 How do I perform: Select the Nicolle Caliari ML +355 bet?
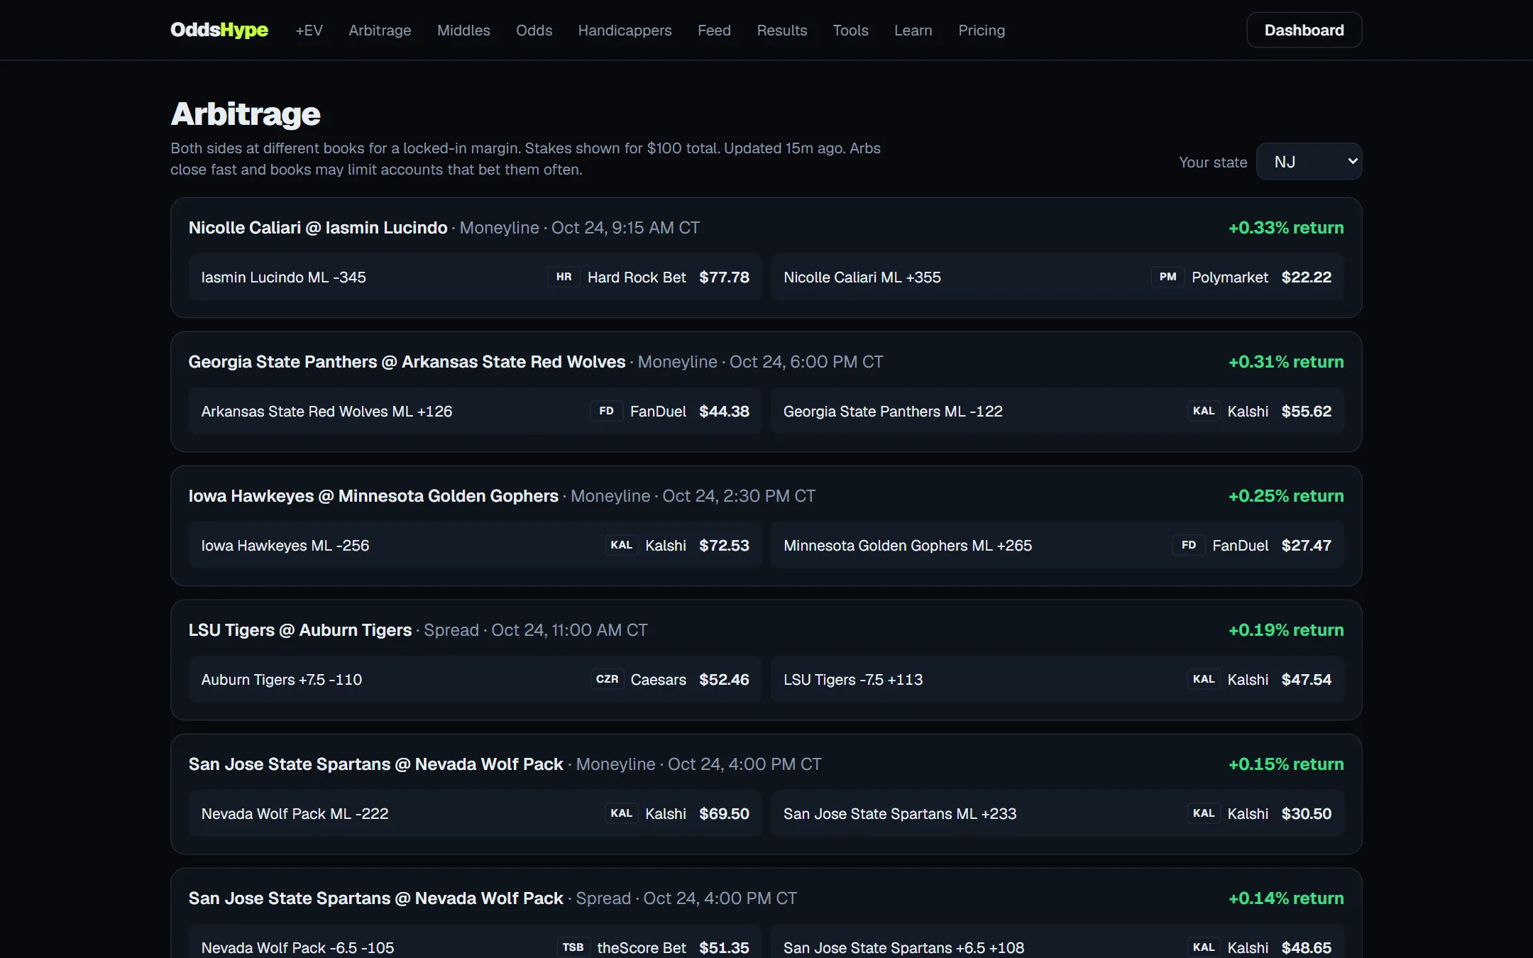(1057, 277)
